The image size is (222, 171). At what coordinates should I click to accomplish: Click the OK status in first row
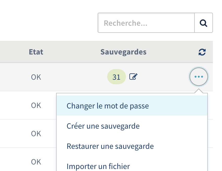pos(36,77)
